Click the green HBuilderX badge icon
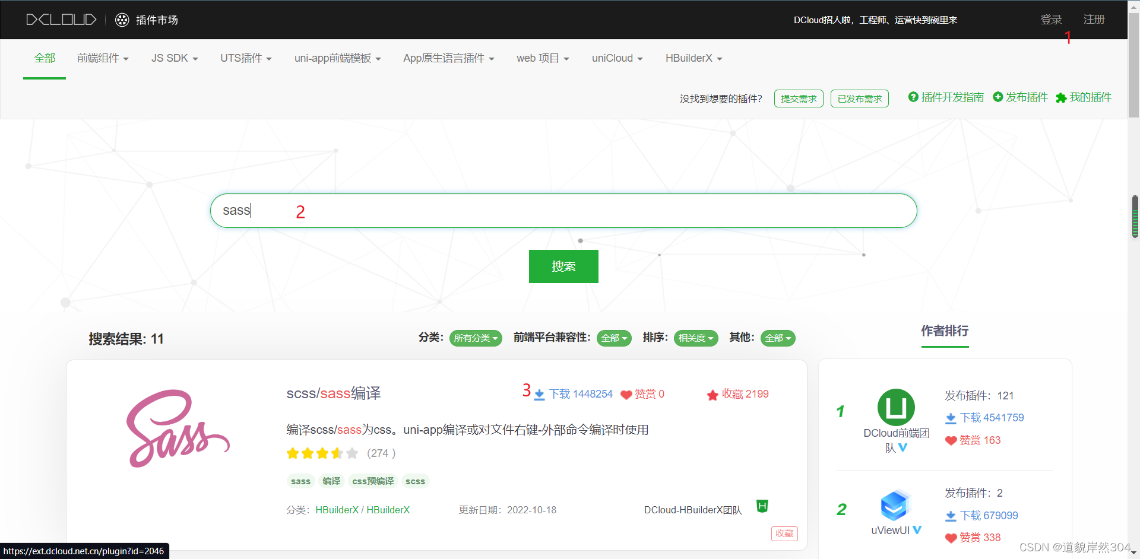 pyautogui.click(x=762, y=506)
